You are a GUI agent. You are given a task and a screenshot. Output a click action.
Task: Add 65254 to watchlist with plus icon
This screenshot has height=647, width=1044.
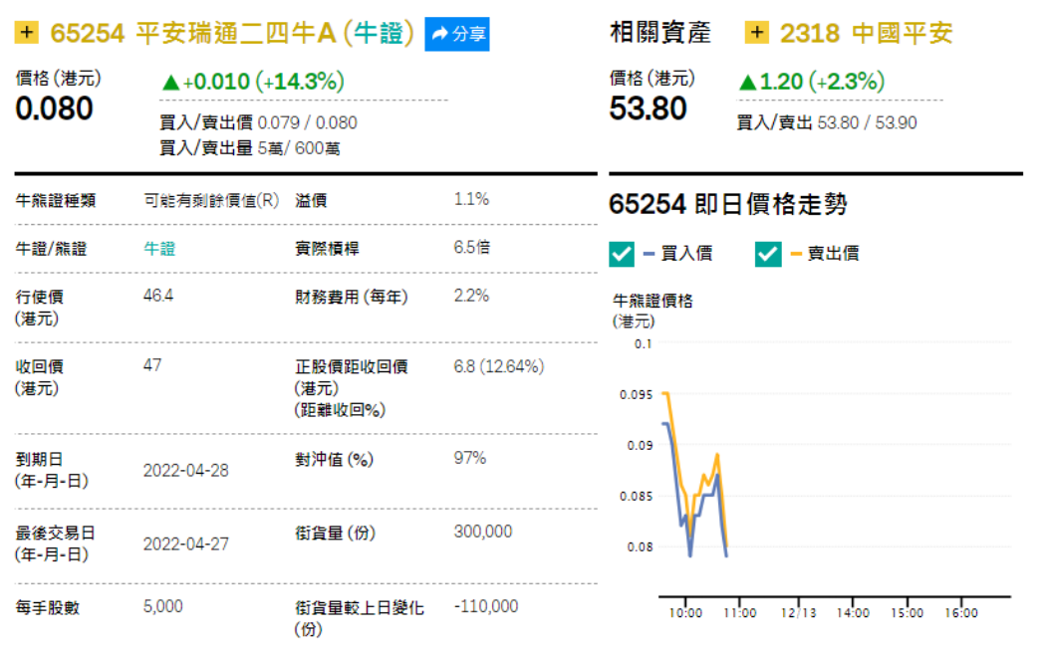(x=27, y=32)
